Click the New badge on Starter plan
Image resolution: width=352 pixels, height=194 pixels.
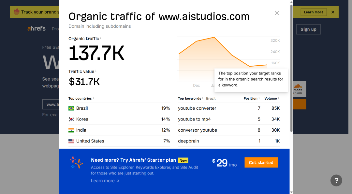click(x=183, y=160)
